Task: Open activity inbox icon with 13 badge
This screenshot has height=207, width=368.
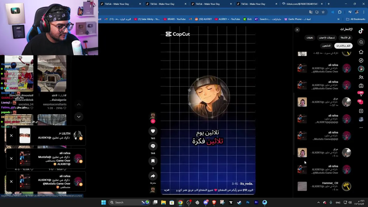Action: (360, 102)
